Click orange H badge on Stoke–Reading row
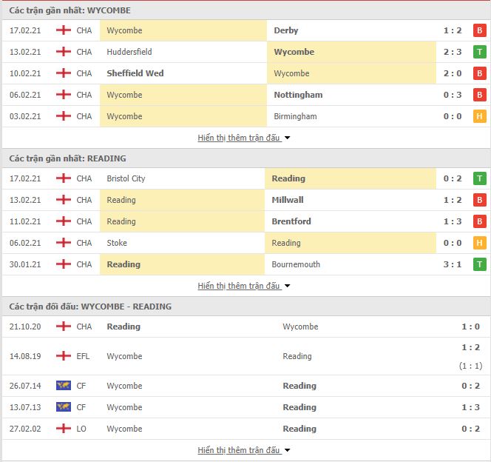Image resolution: width=491 pixels, height=462 pixels. click(x=479, y=243)
